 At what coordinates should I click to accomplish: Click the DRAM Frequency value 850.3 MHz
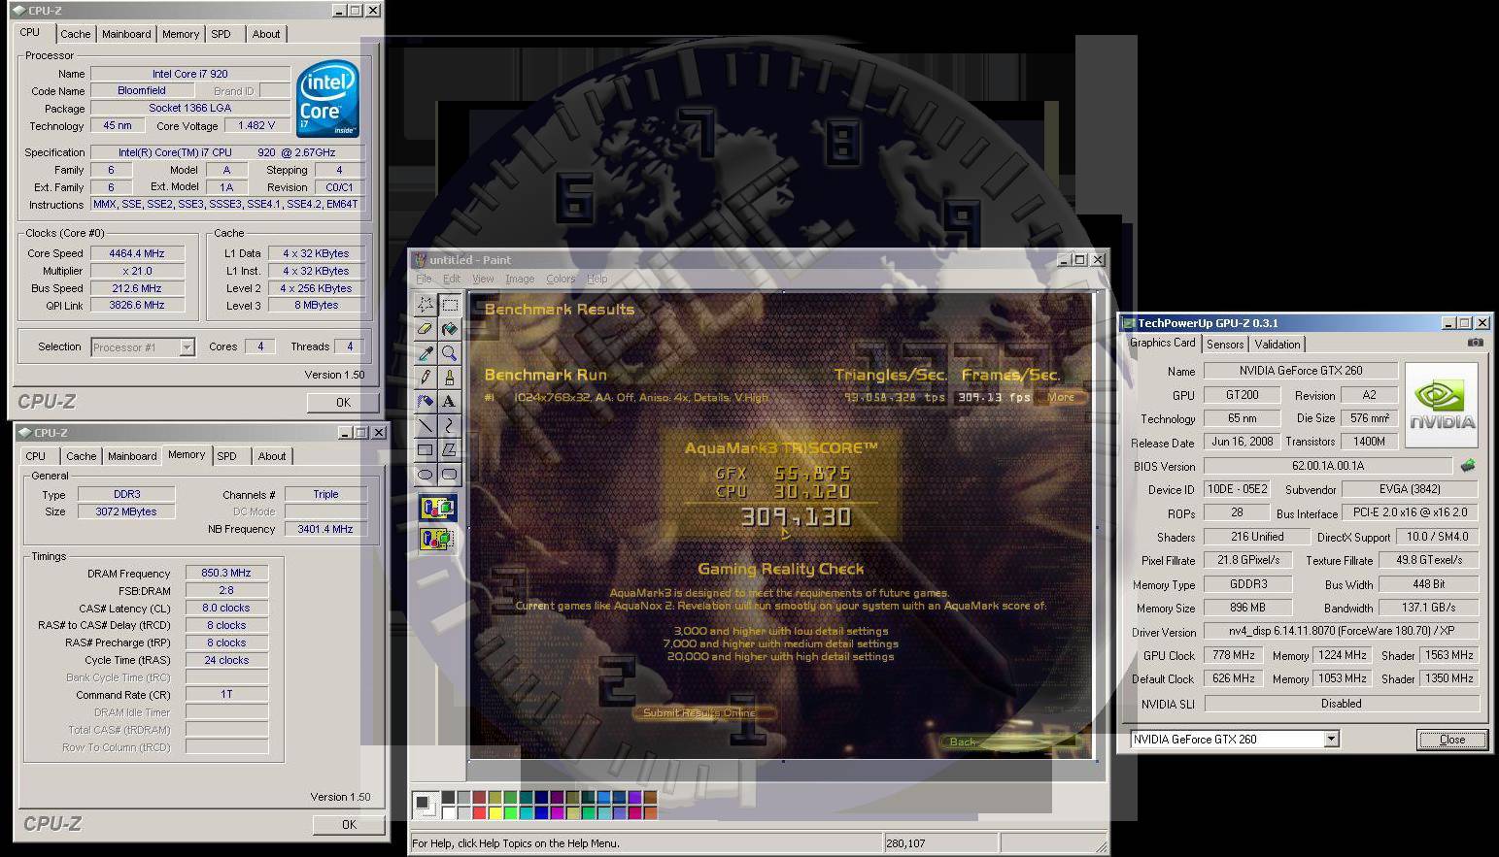pyautogui.click(x=226, y=574)
